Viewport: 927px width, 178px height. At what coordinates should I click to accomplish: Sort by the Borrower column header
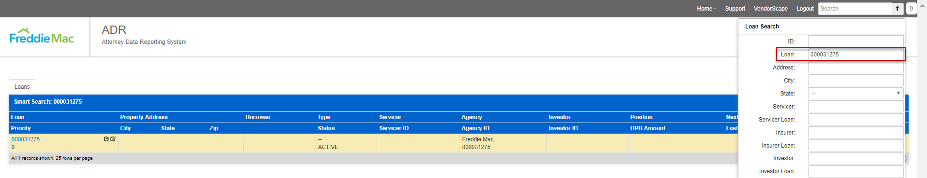click(258, 117)
